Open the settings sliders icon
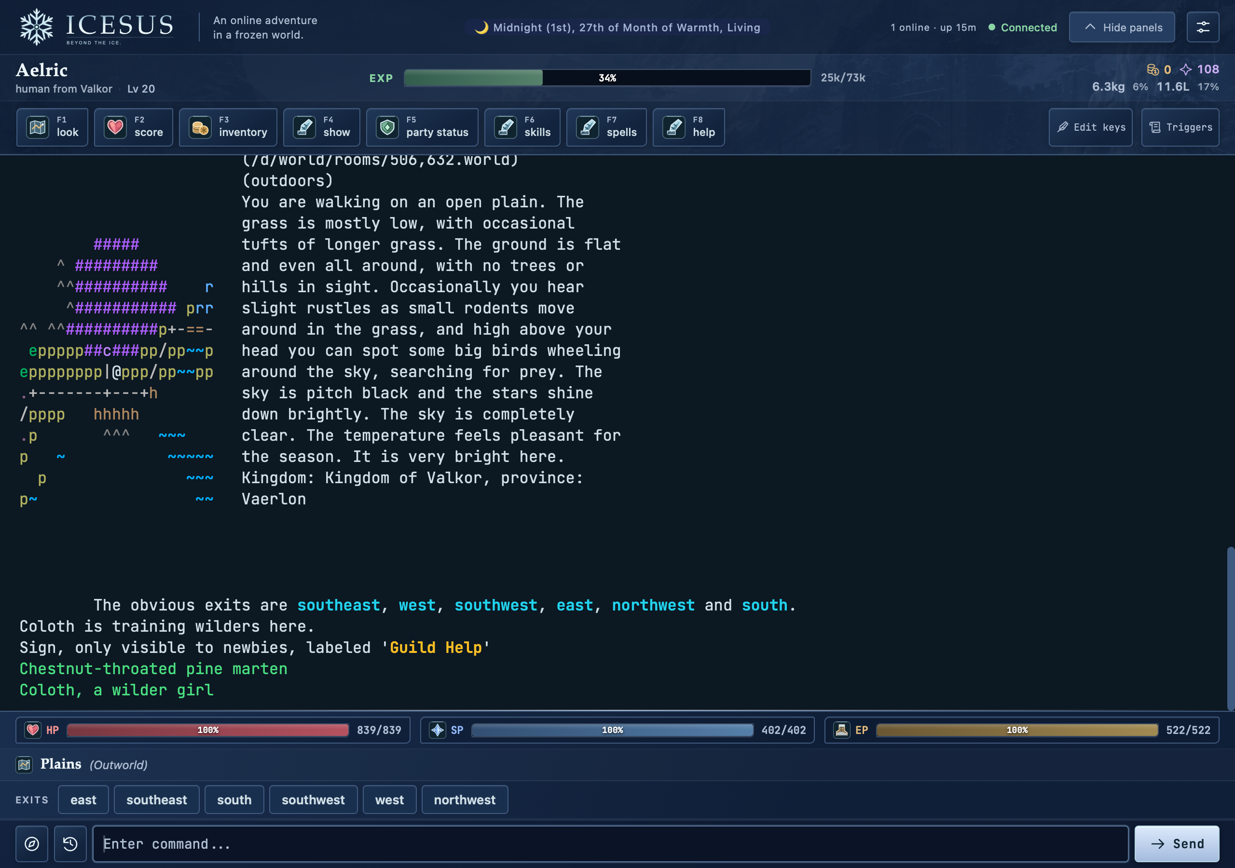This screenshot has height=868, width=1235. coord(1203,27)
